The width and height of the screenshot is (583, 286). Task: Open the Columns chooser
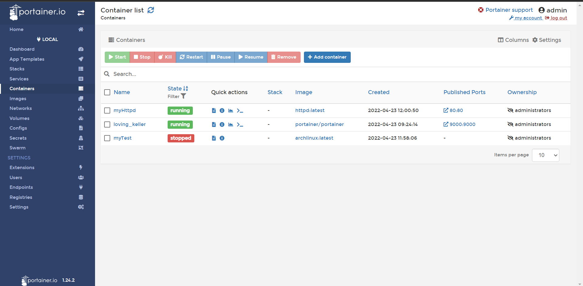513,40
